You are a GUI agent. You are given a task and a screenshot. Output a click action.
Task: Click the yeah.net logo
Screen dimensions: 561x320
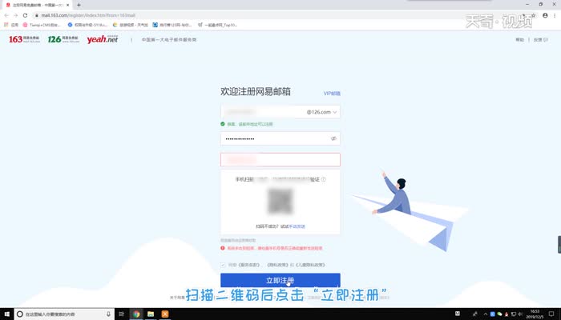103,39
